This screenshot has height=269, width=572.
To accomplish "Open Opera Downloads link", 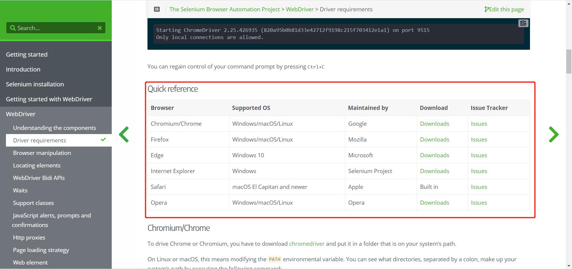I will (x=435, y=203).
